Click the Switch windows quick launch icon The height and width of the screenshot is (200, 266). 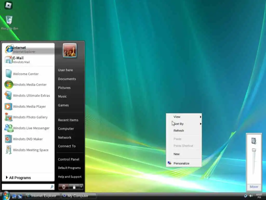tap(20, 196)
